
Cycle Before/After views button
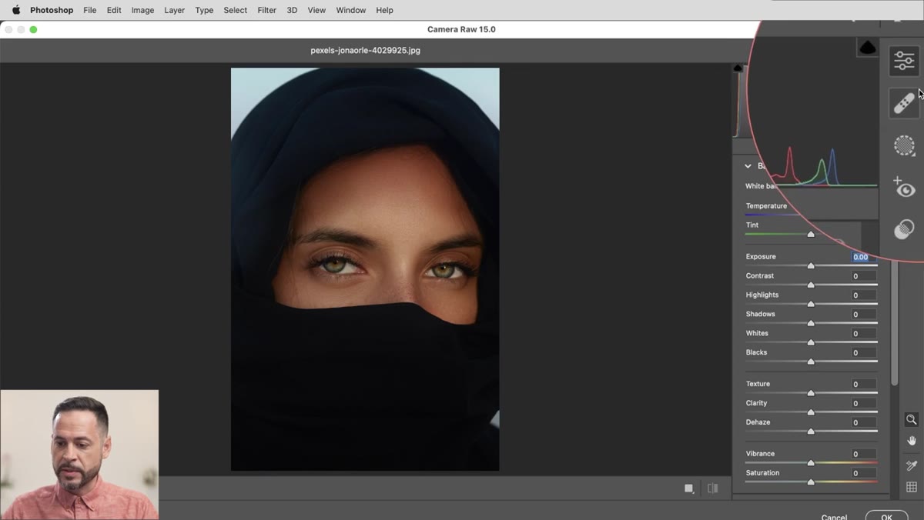pyautogui.click(x=689, y=488)
